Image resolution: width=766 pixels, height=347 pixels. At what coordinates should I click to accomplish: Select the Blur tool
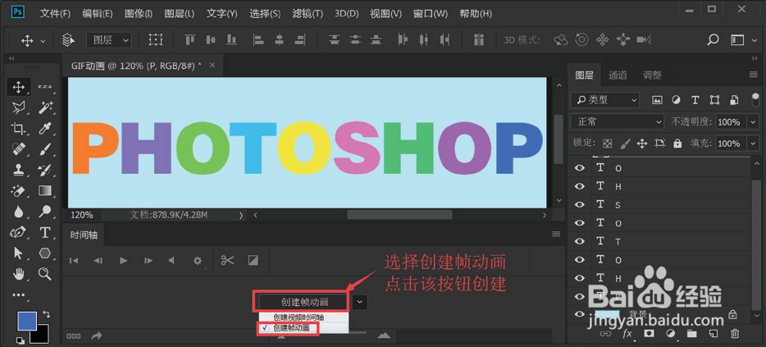tap(19, 211)
